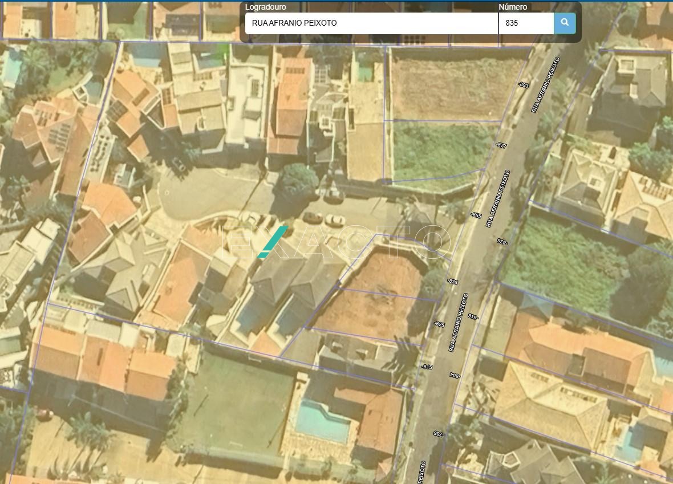The image size is (673, 484).
Task: Select the upside-down -804 lot label
Action: click(x=455, y=375)
